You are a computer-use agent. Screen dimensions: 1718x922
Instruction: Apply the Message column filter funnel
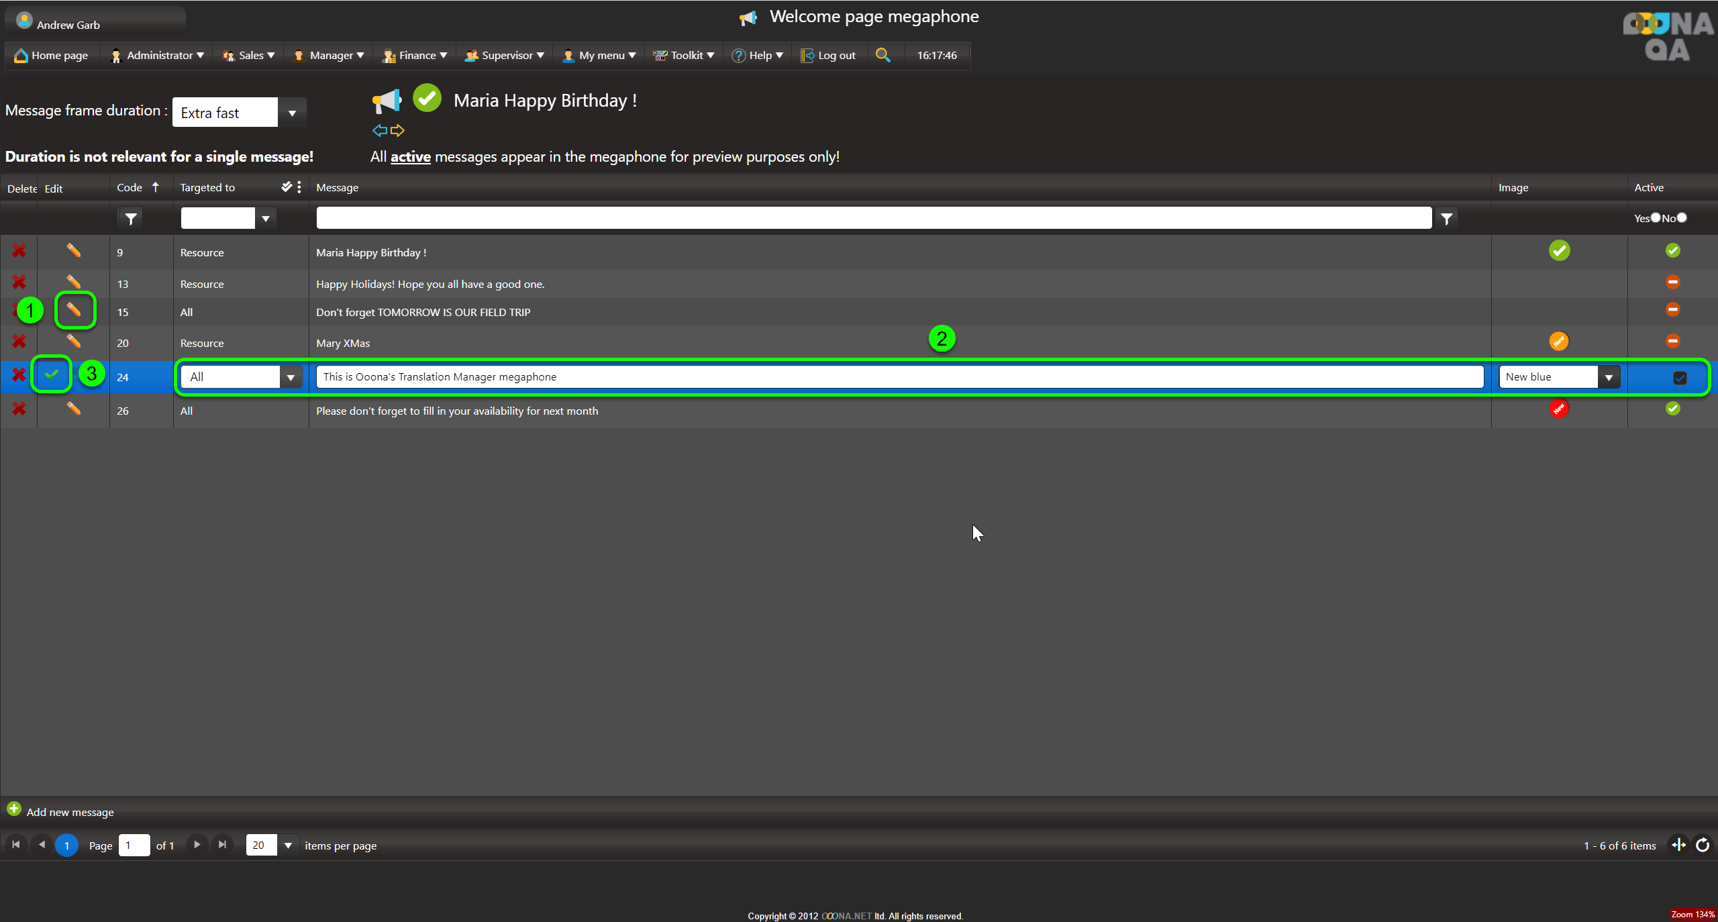click(1447, 219)
